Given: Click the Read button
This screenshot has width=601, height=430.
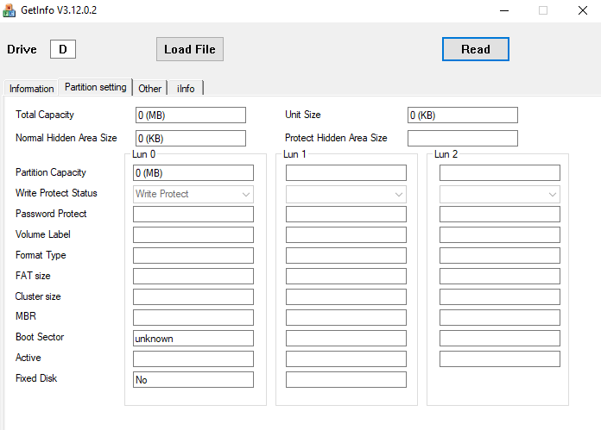Looking at the screenshot, I should [x=475, y=49].
